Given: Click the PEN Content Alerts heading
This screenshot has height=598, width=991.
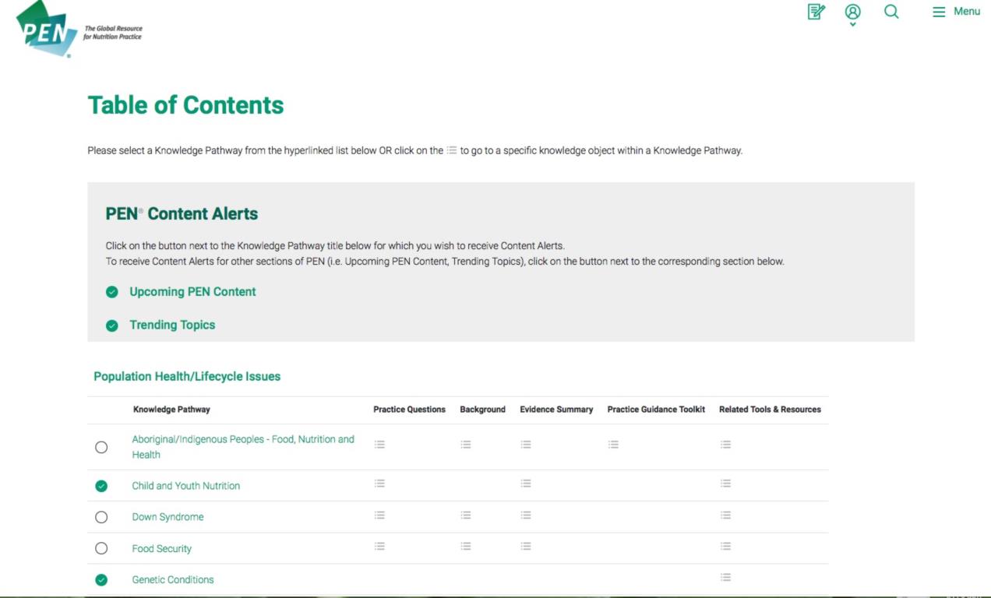Looking at the screenshot, I should (182, 213).
